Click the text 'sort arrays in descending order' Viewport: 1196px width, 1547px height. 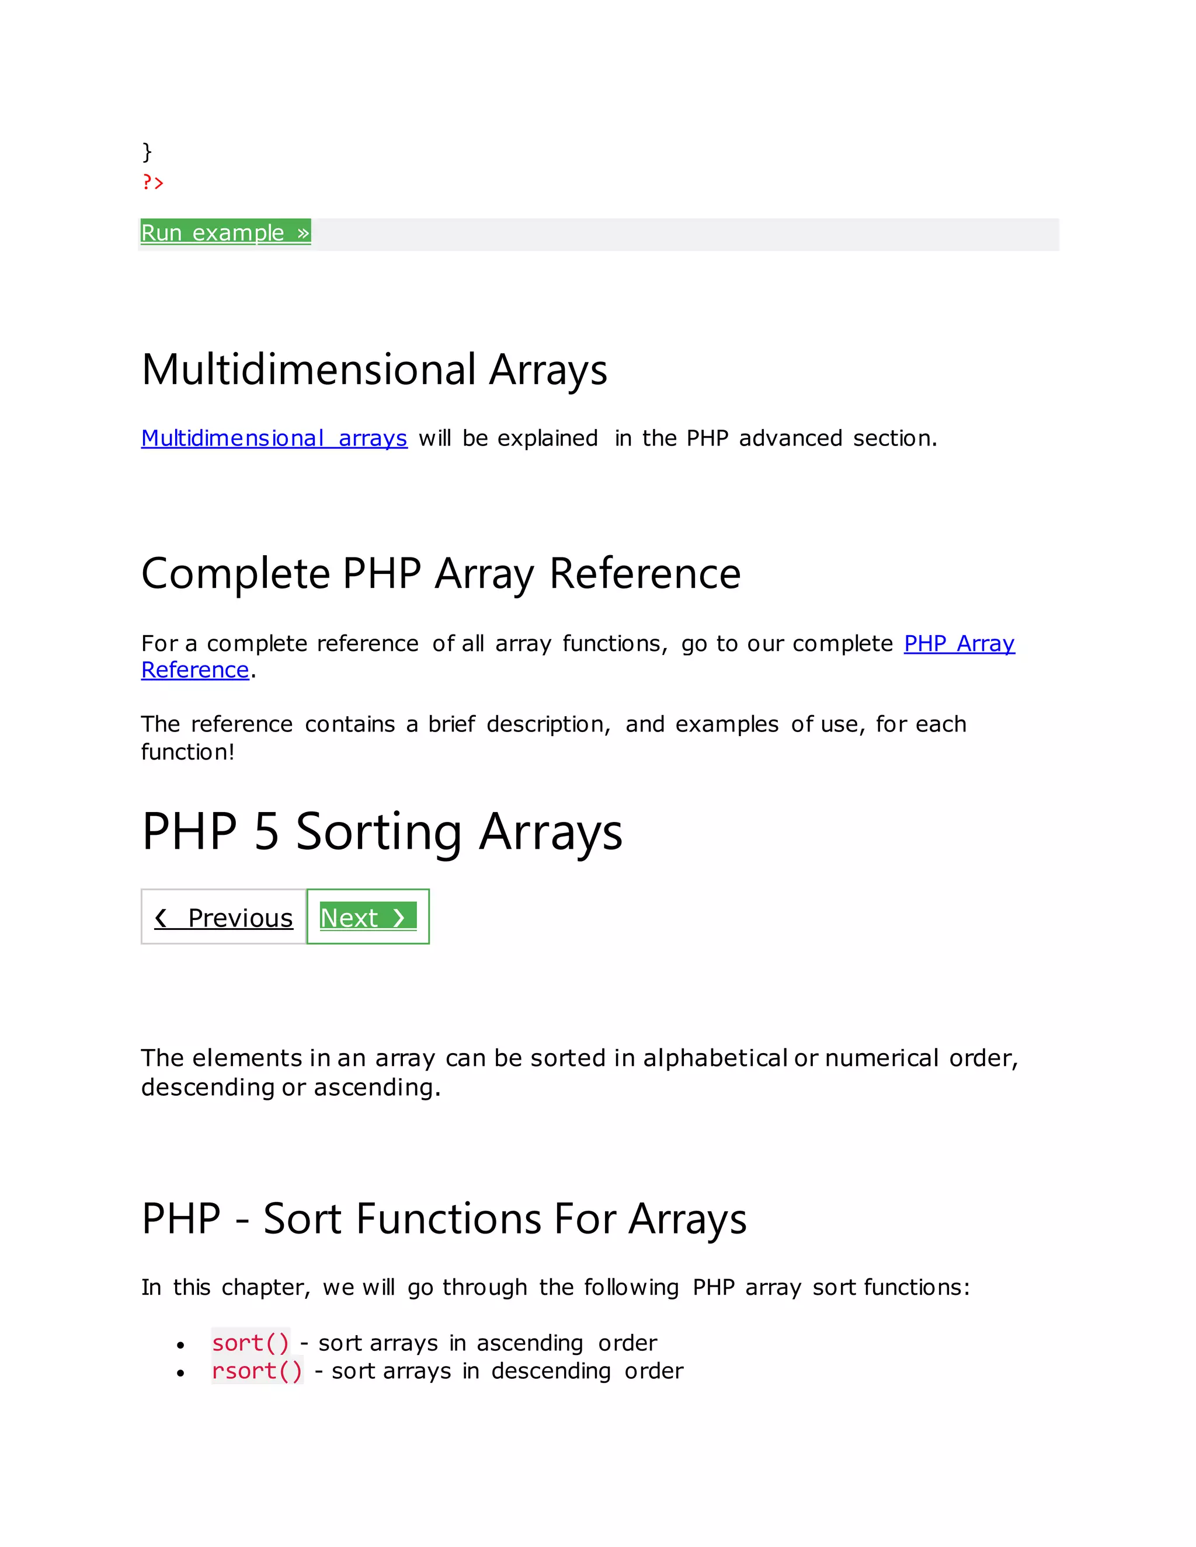pos(507,1371)
